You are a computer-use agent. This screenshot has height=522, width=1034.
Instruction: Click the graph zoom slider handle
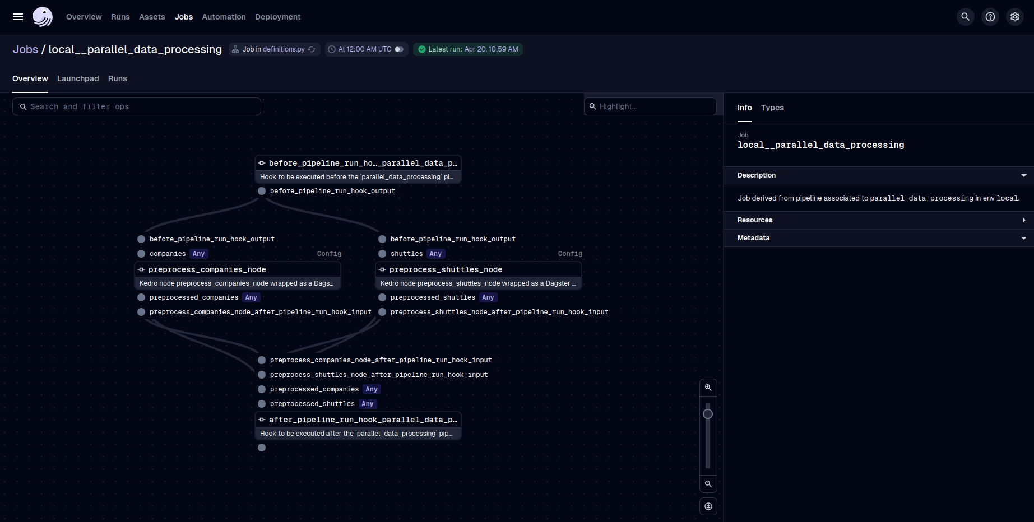click(x=708, y=414)
